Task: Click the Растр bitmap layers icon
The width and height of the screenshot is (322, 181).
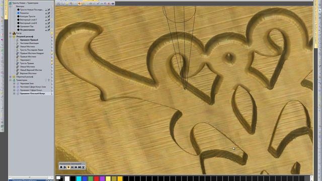Action: click(14, 33)
